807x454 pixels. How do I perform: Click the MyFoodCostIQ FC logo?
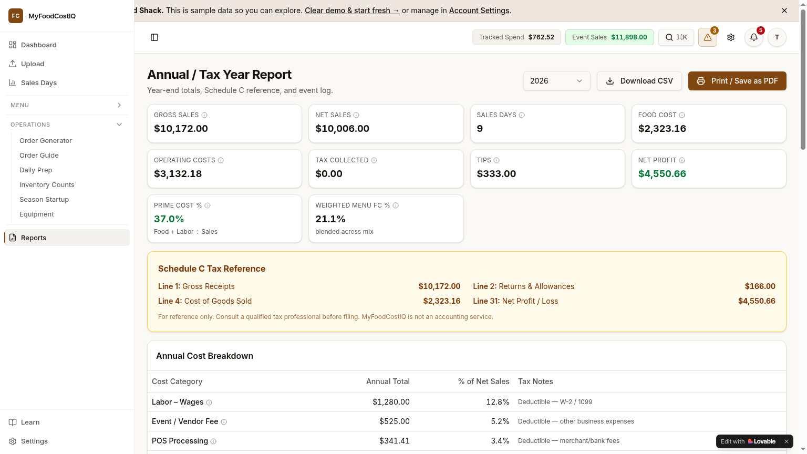(x=16, y=16)
